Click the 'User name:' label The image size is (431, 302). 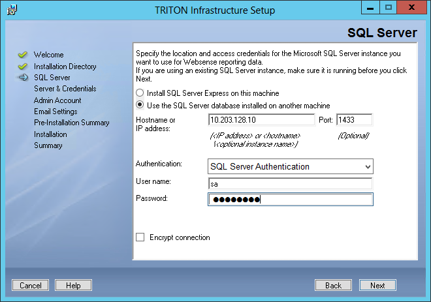tap(153, 181)
